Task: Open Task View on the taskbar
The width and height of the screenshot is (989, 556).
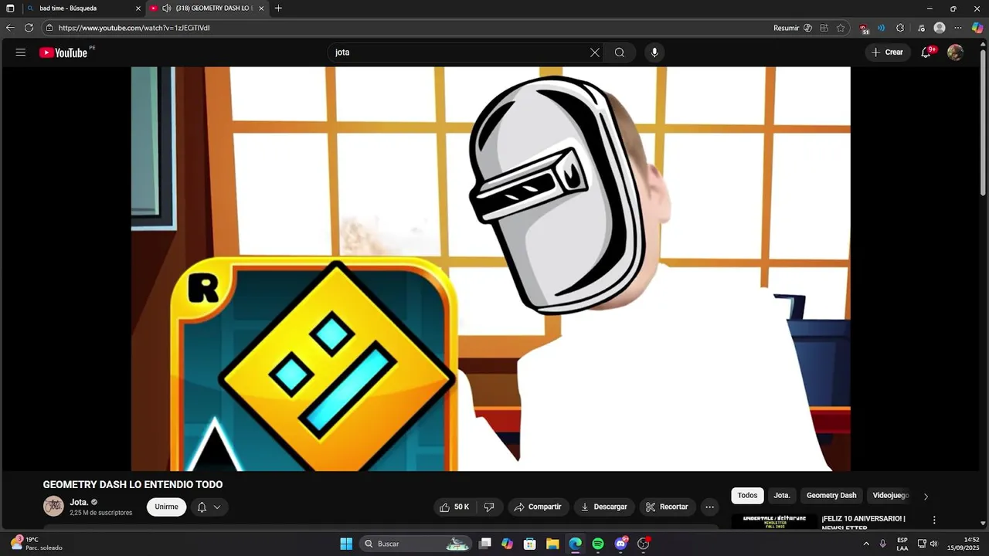Action: [485, 544]
